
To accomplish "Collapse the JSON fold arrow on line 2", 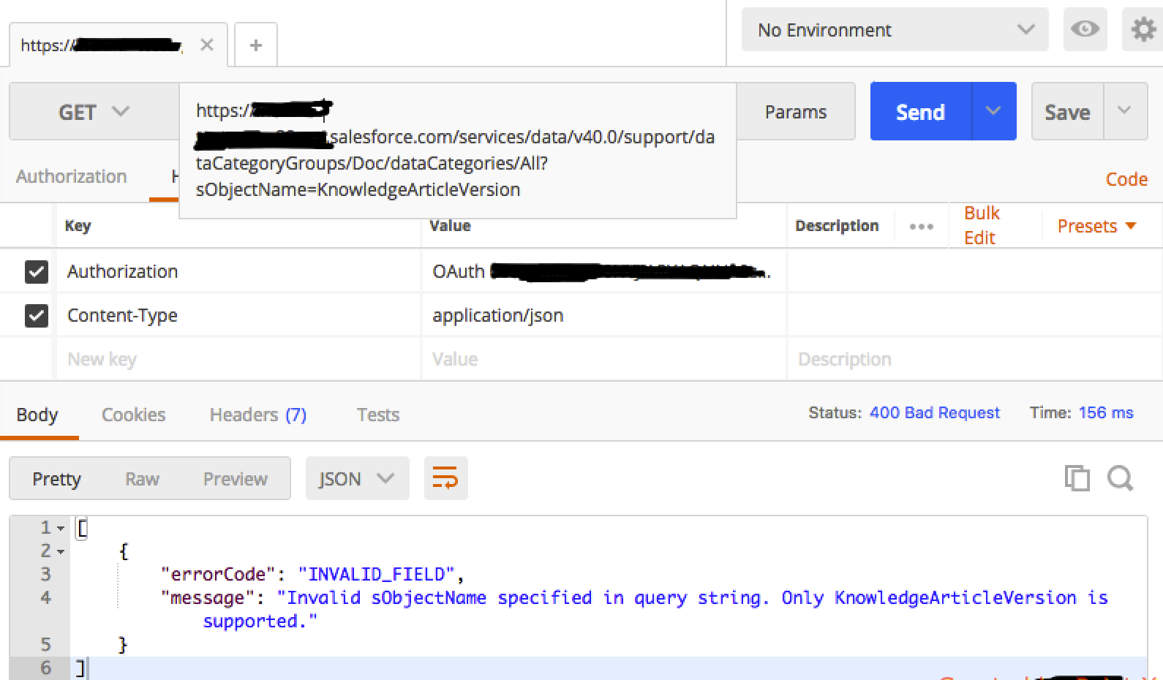I will tap(61, 551).
